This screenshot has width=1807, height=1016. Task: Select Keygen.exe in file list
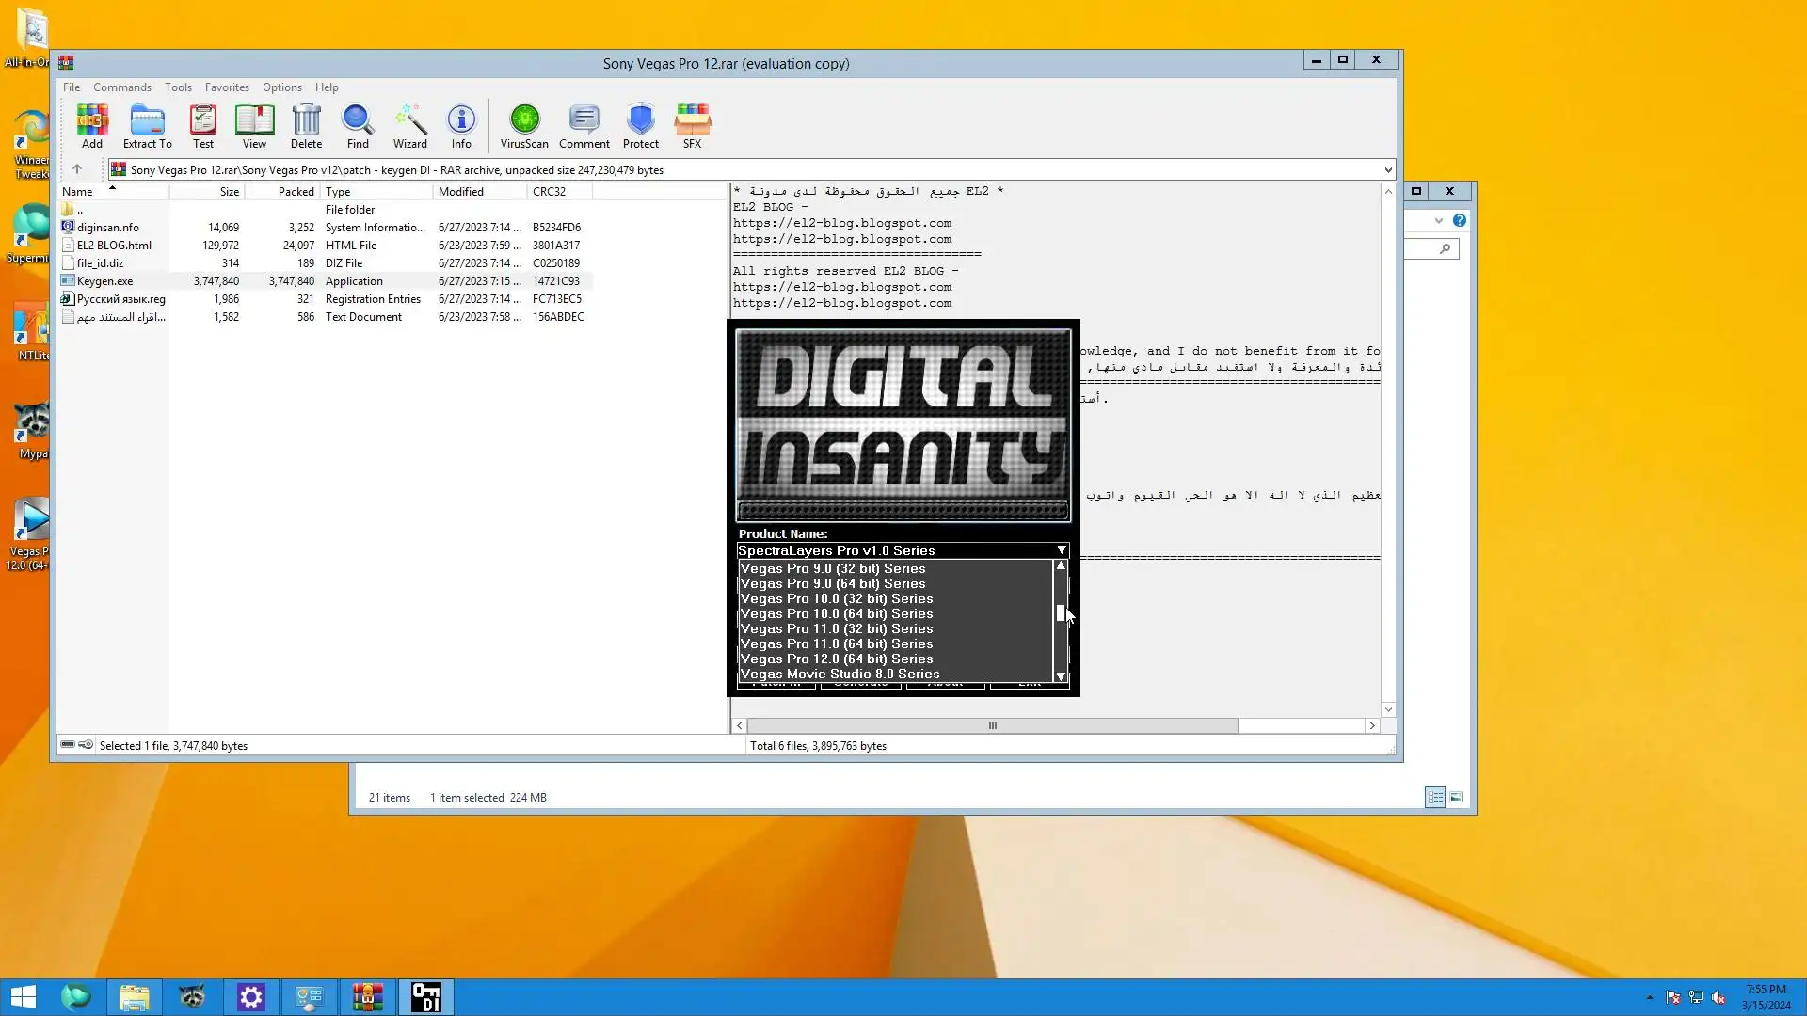point(104,281)
